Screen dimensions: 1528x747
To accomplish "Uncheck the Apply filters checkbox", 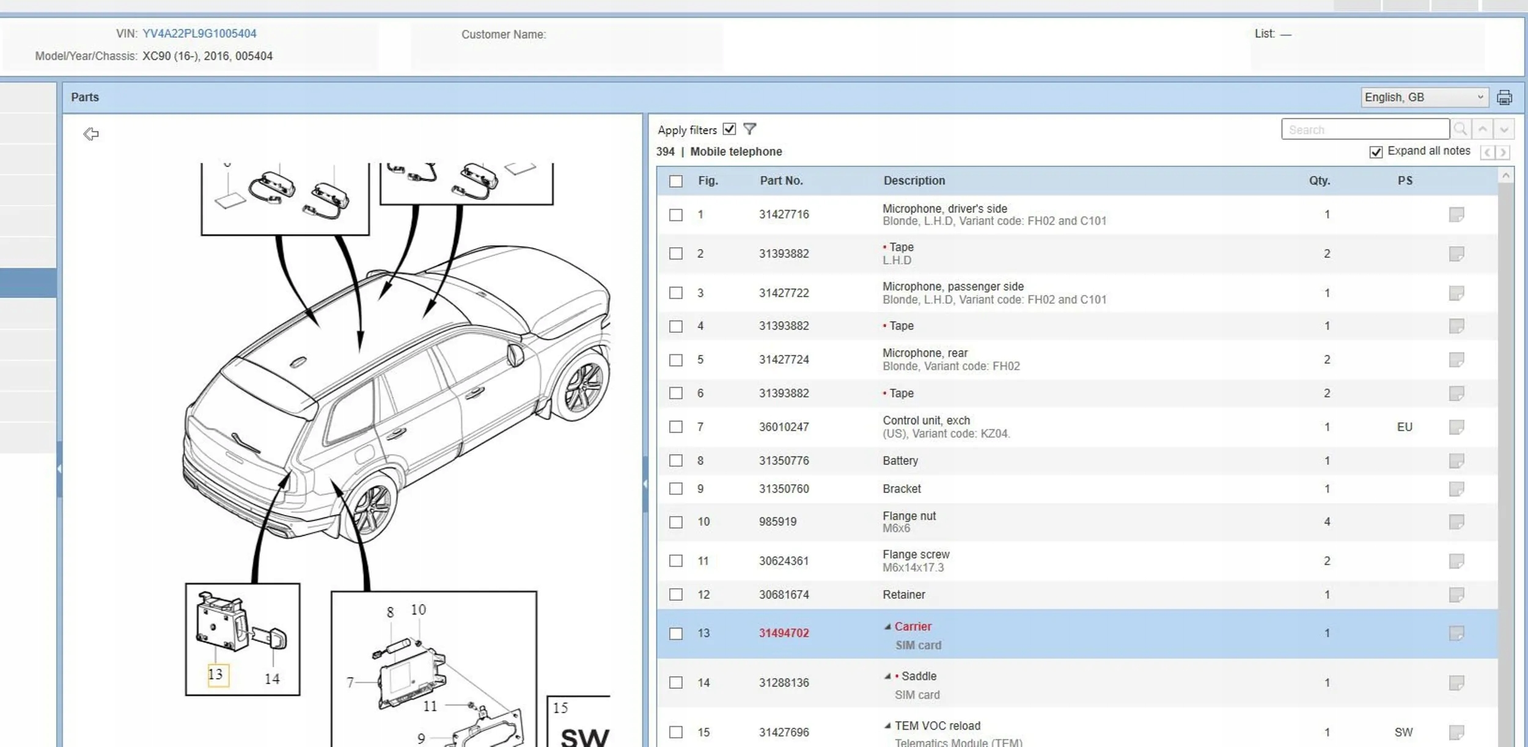I will (x=729, y=129).
